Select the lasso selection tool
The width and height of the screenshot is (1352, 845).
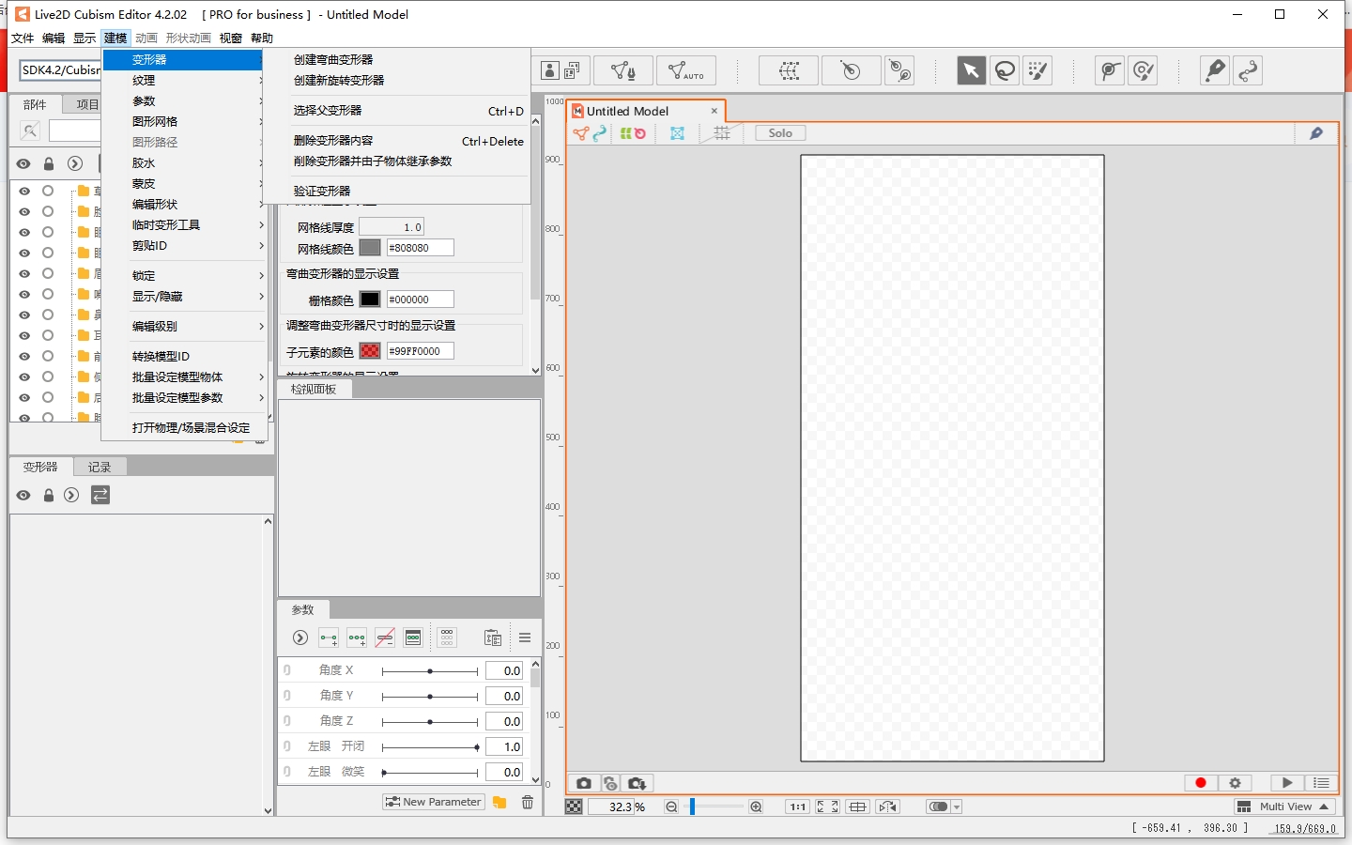1005,70
